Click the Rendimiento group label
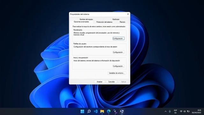Image resolution: width=204 pixels, height=115 pixels. coord(78,30)
